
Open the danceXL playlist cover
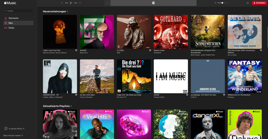tap(208, 124)
